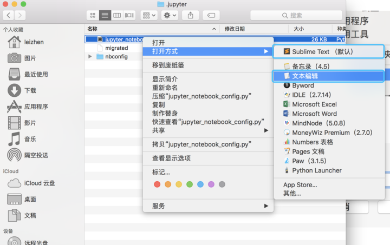Apply the blue tag color
This screenshot has width=390, height=245.
tap(200, 184)
